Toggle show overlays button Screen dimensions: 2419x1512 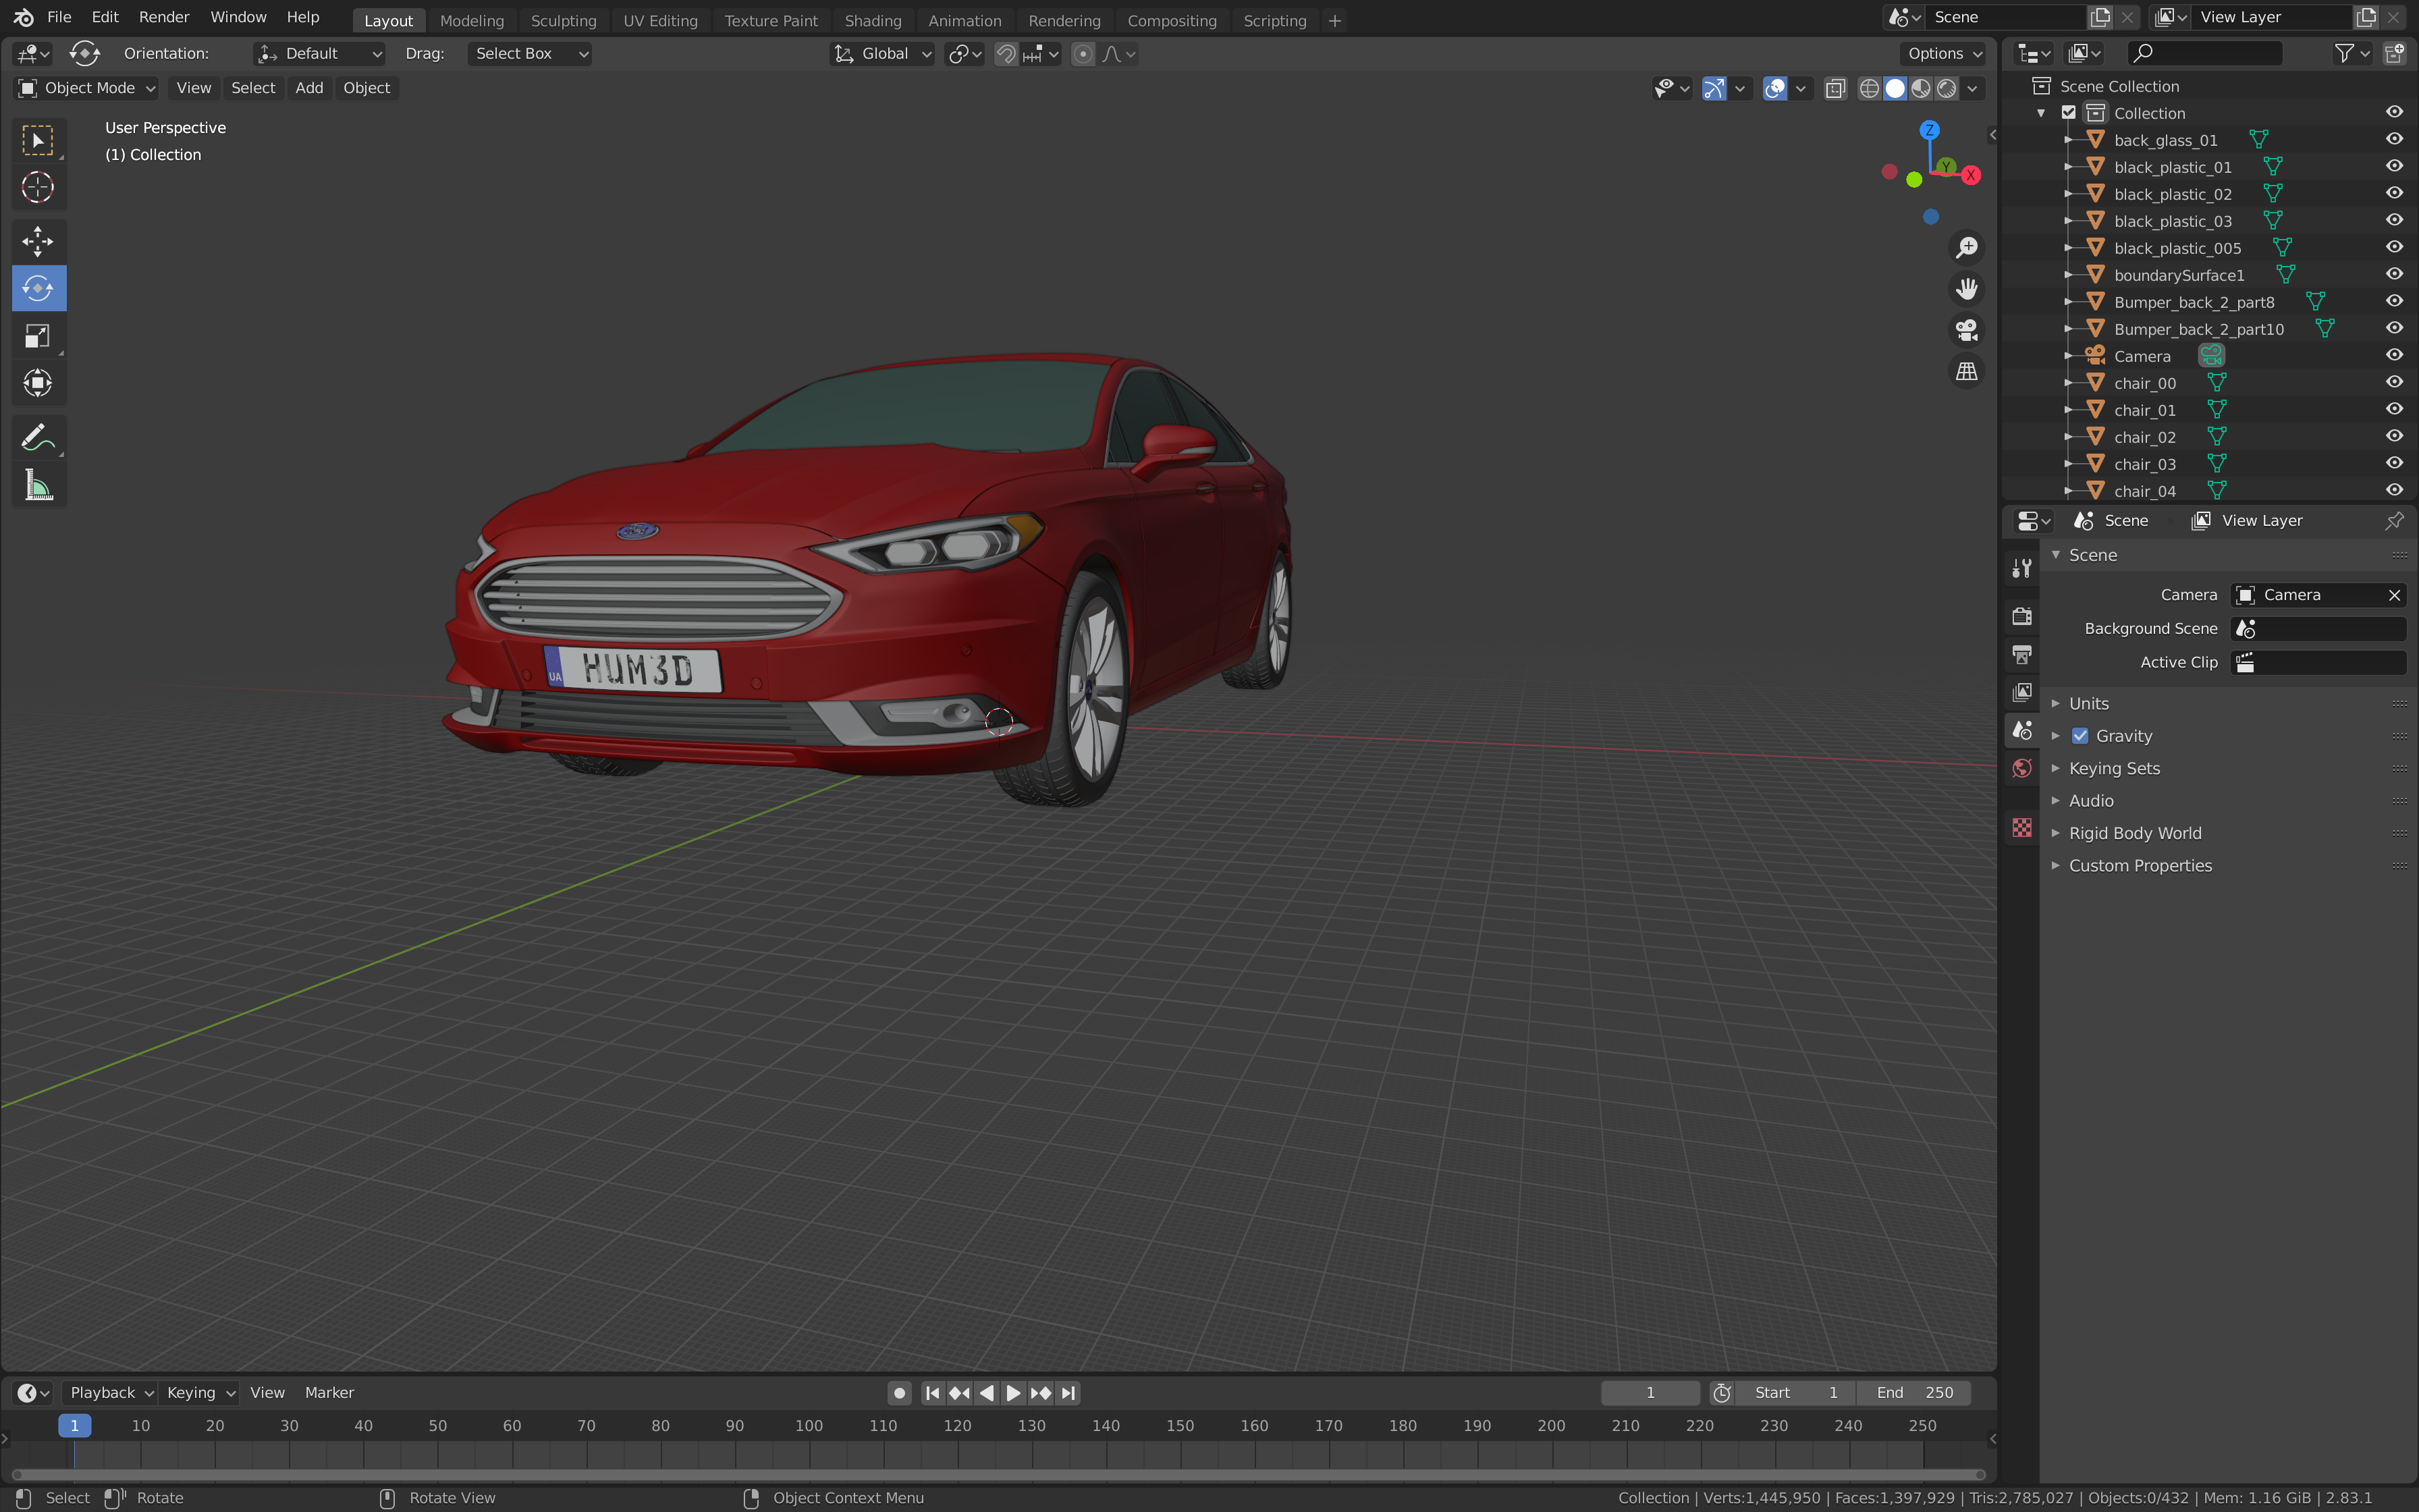(x=1774, y=88)
